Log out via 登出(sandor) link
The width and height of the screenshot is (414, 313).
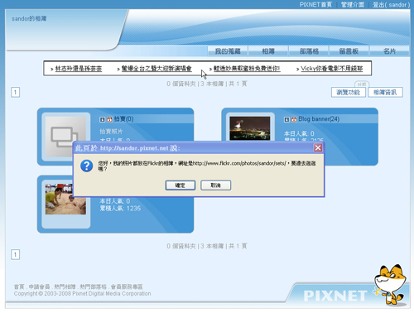(391, 5)
